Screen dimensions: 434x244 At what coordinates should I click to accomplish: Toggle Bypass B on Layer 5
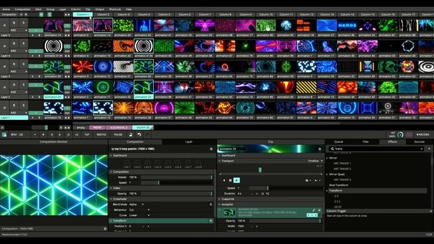14,23
